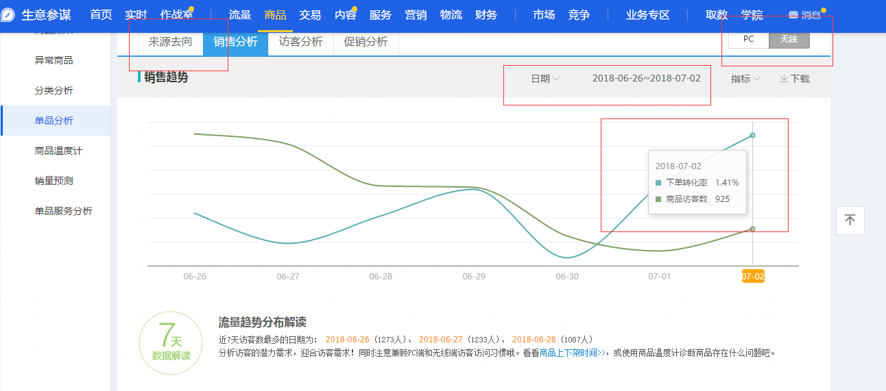Open the 指标 metrics dropdown
Image resolution: width=886 pixels, height=391 pixels.
(x=745, y=79)
